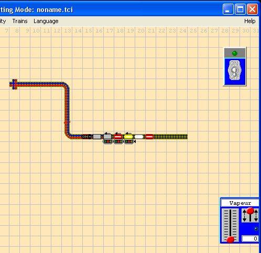This screenshot has height=253, width=261.
Task: Click the signal light under the yellow wagon
Action: coord(129,141)
